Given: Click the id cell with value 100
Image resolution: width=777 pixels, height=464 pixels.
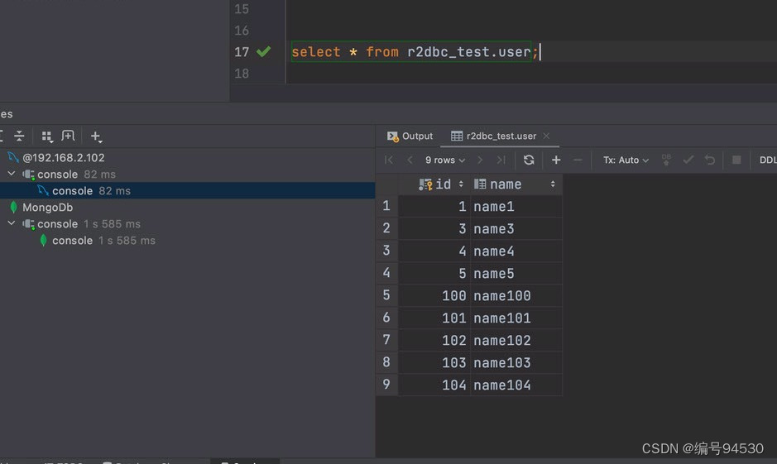Looking at the screenshot, I should [434, 295].
